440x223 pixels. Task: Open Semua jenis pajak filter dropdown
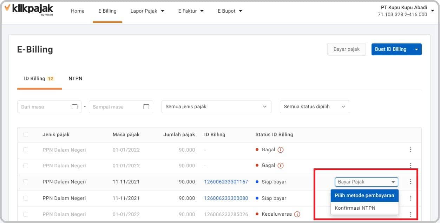216,107
